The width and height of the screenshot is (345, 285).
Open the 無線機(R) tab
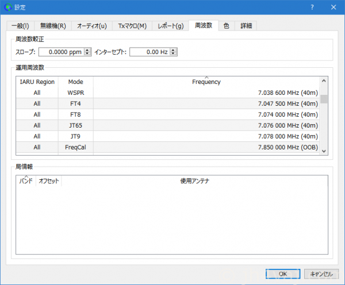53,25
